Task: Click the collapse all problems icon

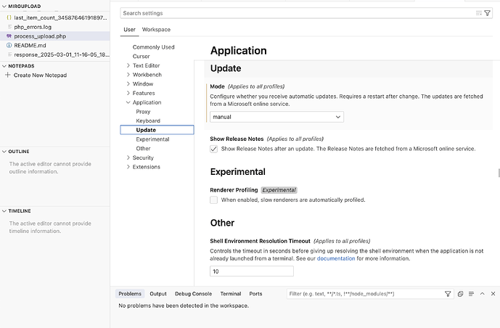Action: 460,294
